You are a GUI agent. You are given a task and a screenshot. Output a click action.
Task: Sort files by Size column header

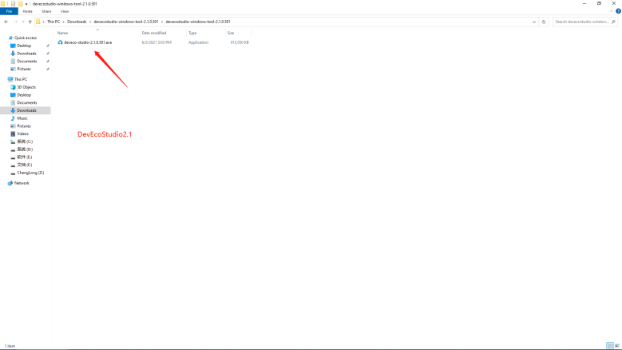point(231,33)
